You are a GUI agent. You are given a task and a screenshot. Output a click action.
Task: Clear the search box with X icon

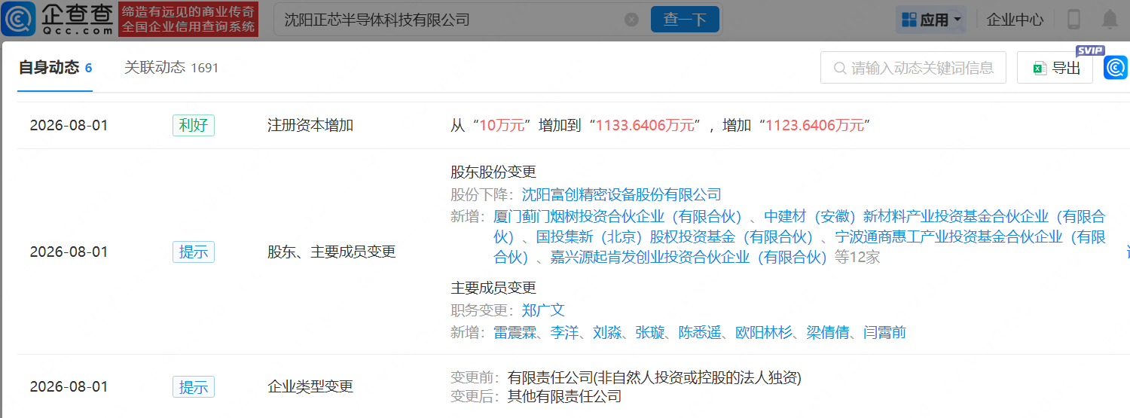click(x=632, y=20)
